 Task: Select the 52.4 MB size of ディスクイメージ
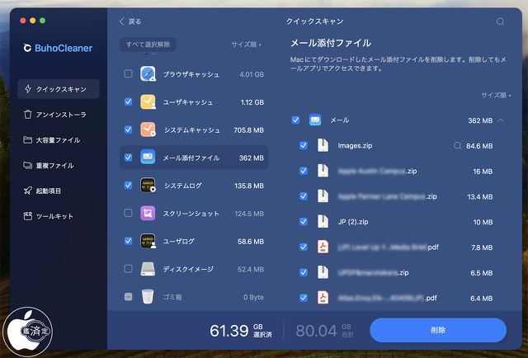pyautogui.click(x=251, y=270)
